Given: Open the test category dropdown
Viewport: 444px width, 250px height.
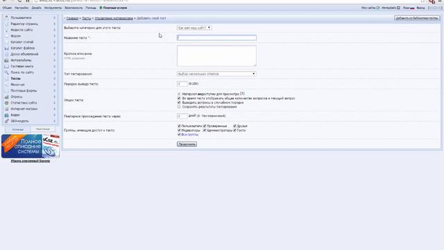Looking at the screenshot, I should [x=194, y=28].
